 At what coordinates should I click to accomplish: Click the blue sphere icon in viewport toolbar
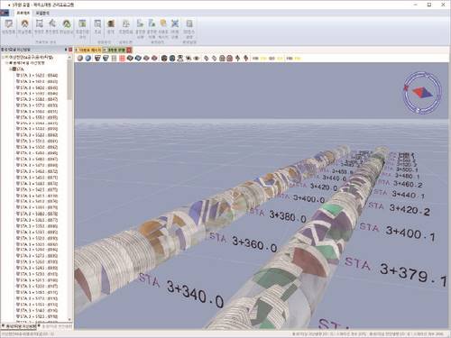click(x=88, y=58)
